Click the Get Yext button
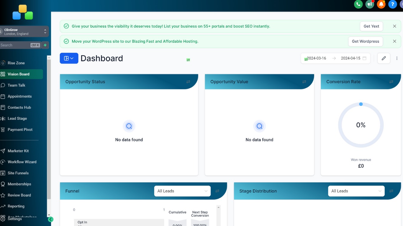The width and height of the screenshot is (403, 226). coord(371,26)
